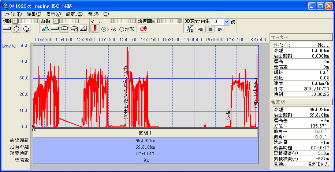The image size is (335, 172).
Task: Open the 3D view icon
Action: (x=189, y=29)
